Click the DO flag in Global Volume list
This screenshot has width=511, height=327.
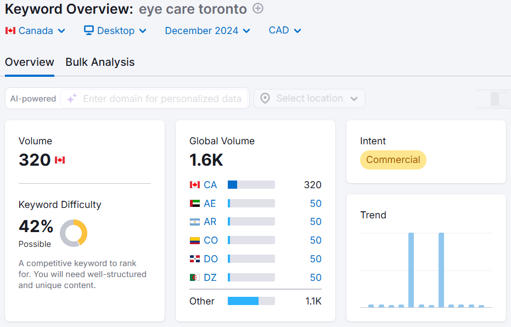click(194, 258)
